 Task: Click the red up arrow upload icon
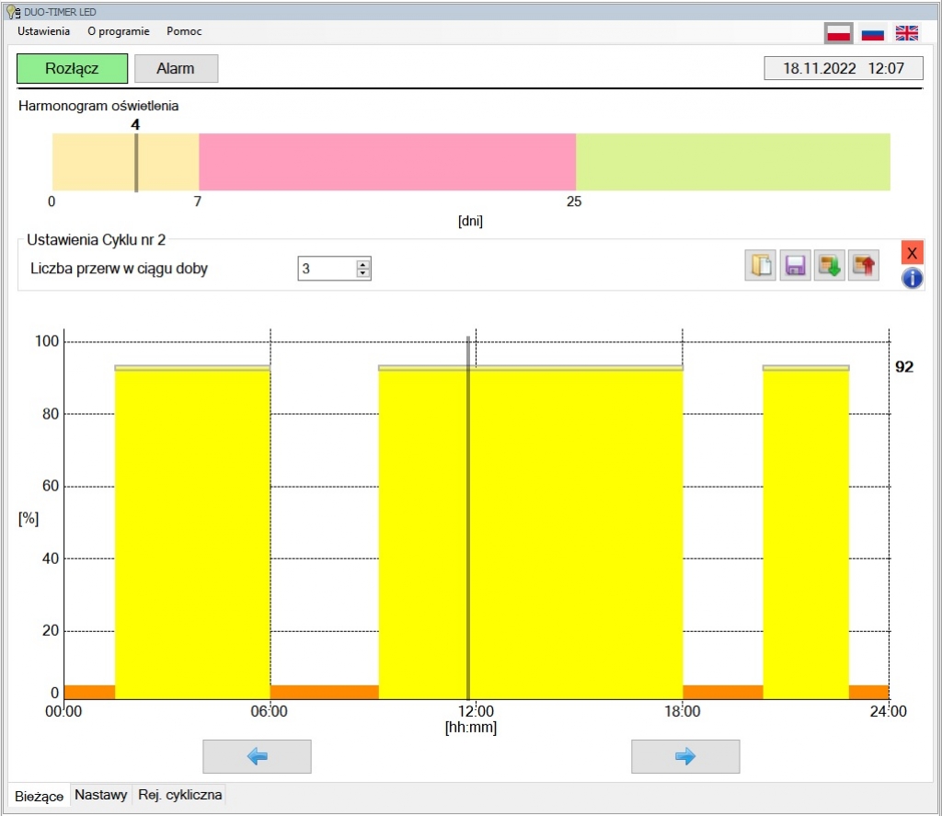(x=863, y=267)
